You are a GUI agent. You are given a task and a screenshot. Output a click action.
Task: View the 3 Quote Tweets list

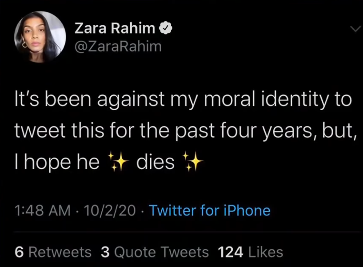click(x=155, y=252)
